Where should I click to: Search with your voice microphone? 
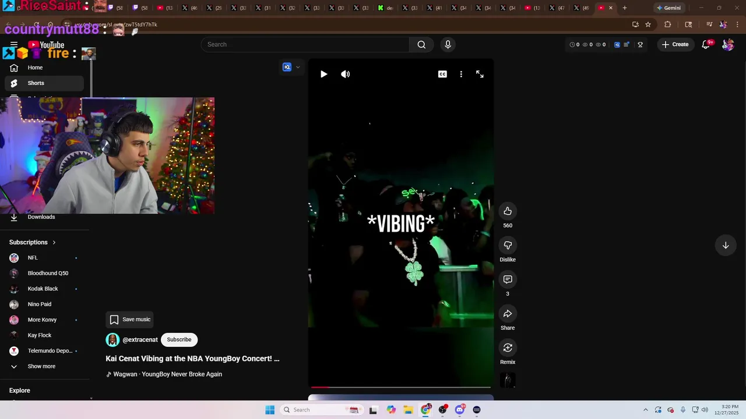pos(448,44)
